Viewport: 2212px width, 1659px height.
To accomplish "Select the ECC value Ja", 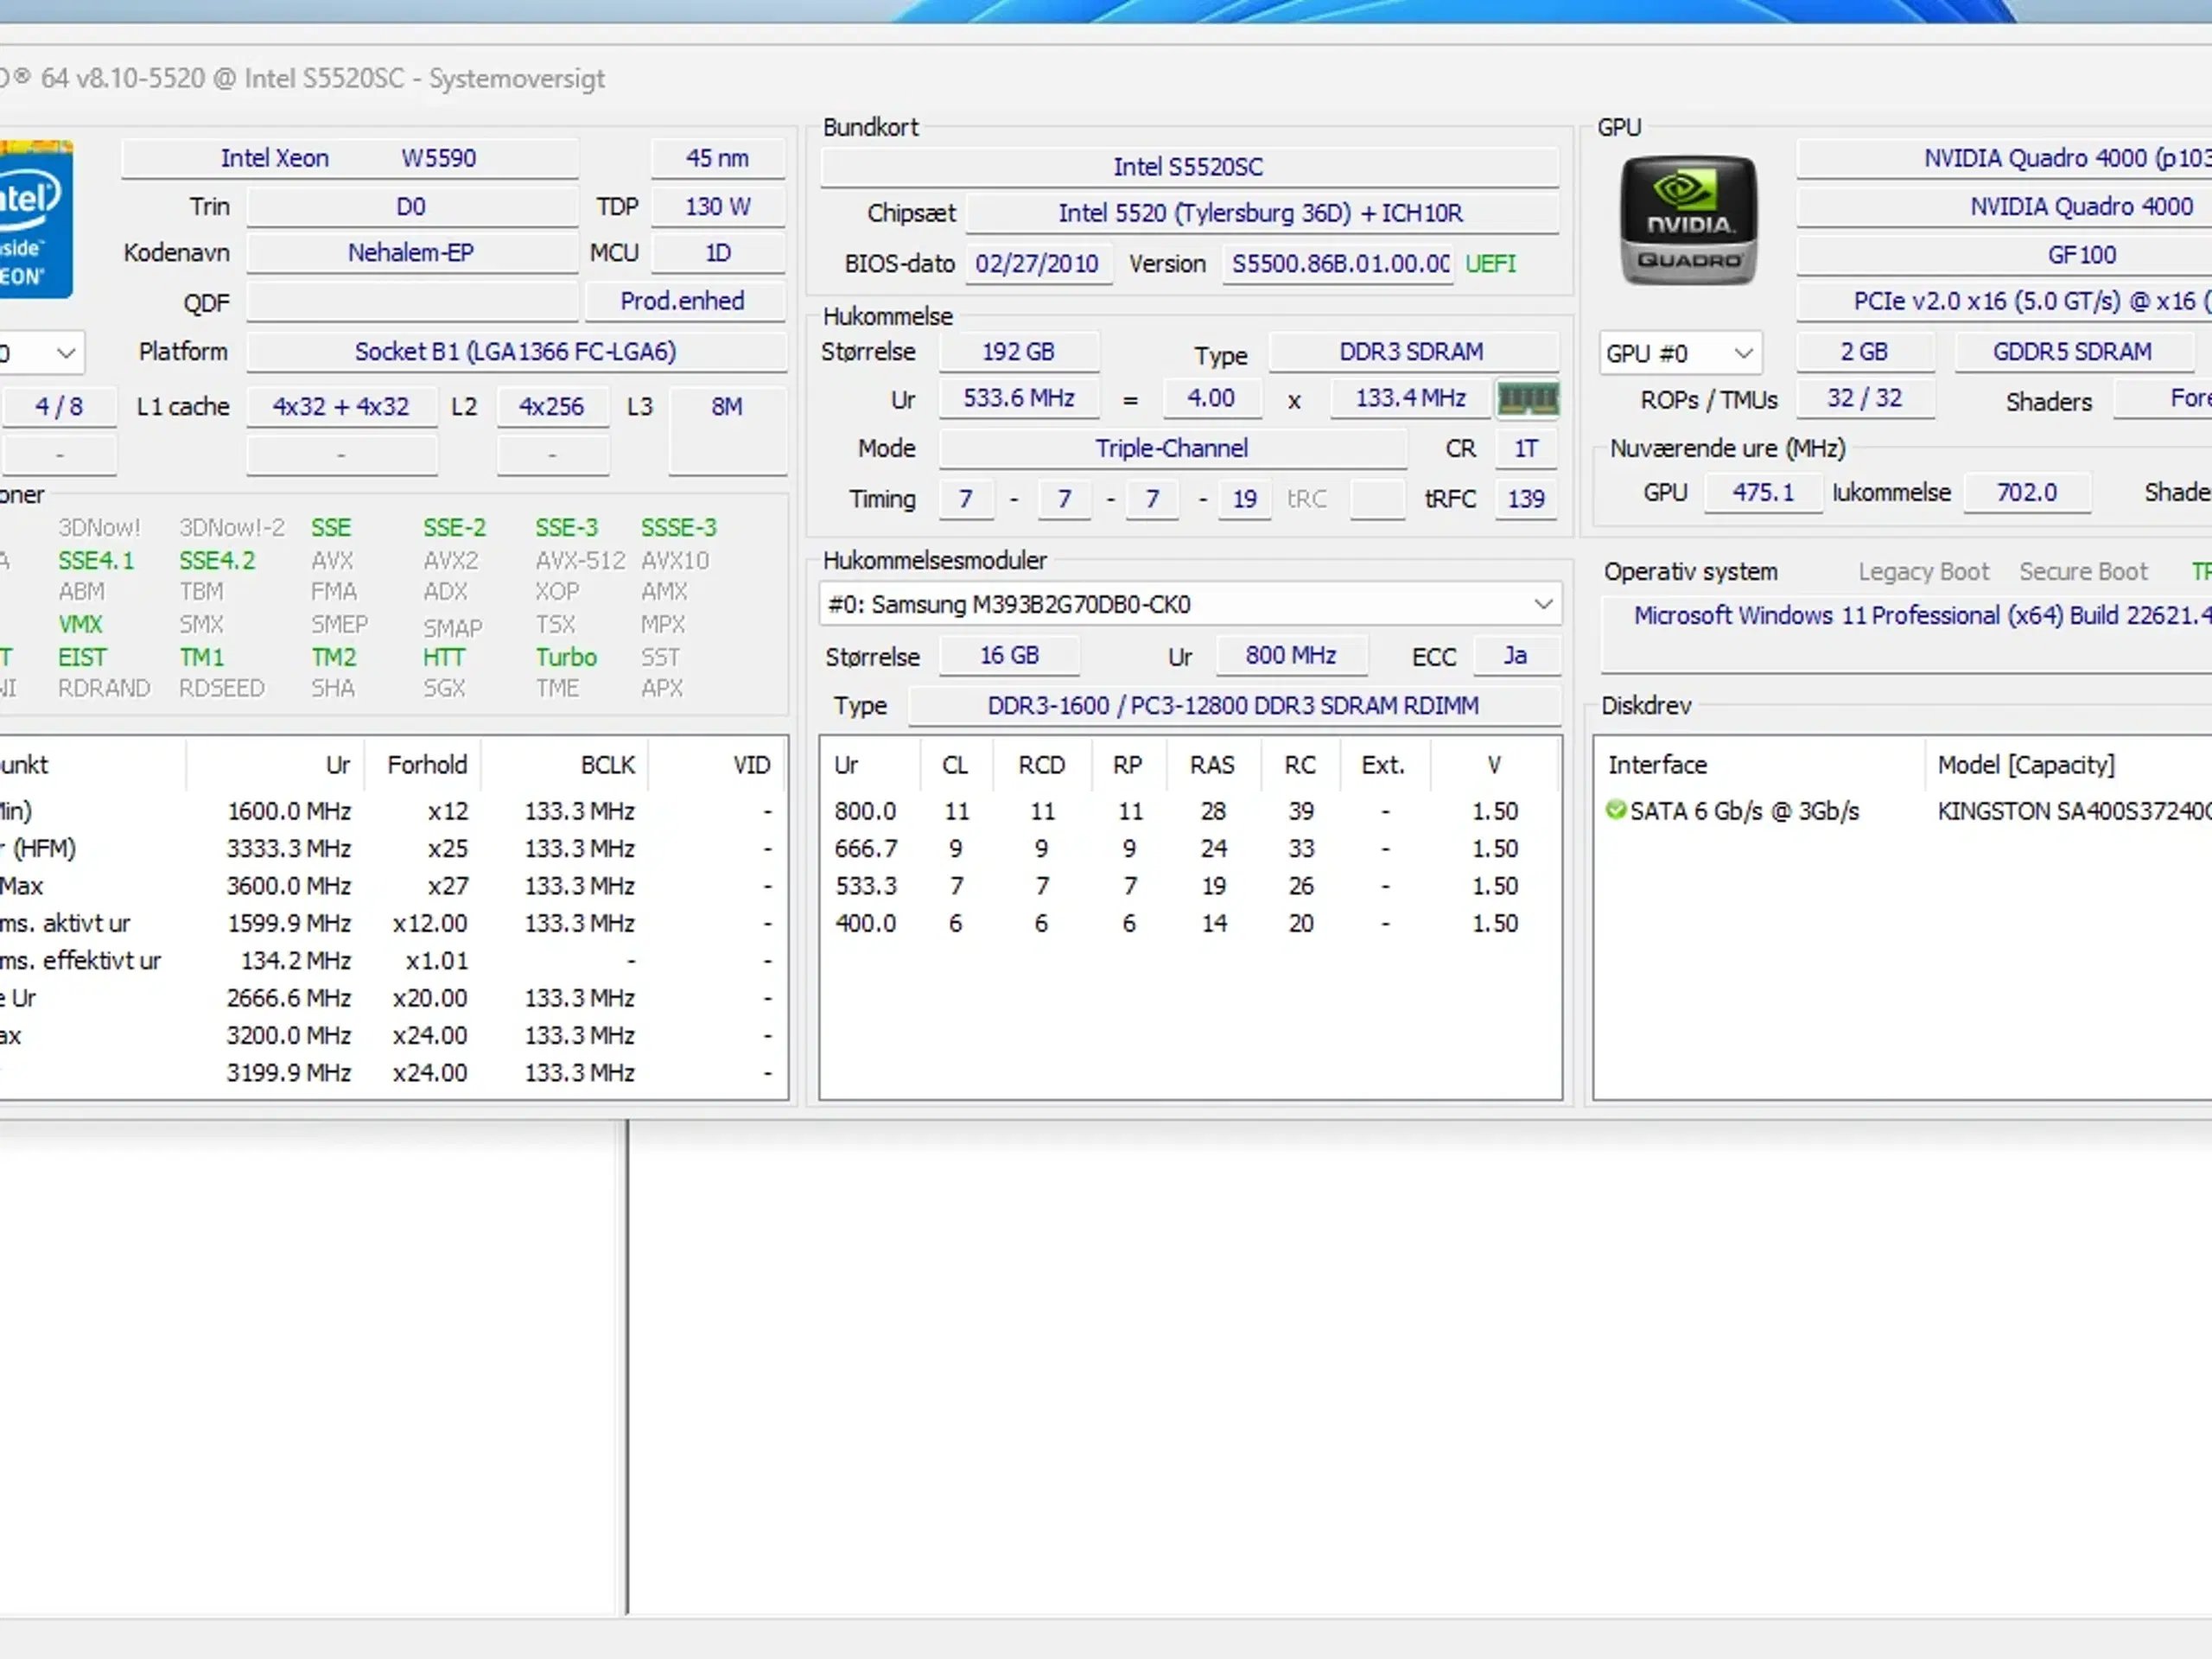I will click(1516, 655).
